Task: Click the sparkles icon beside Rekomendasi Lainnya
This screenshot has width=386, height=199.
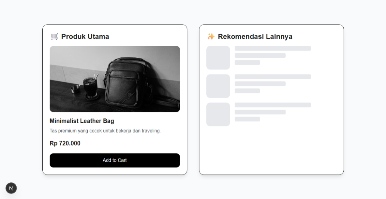Action: [x=211, y=37]
